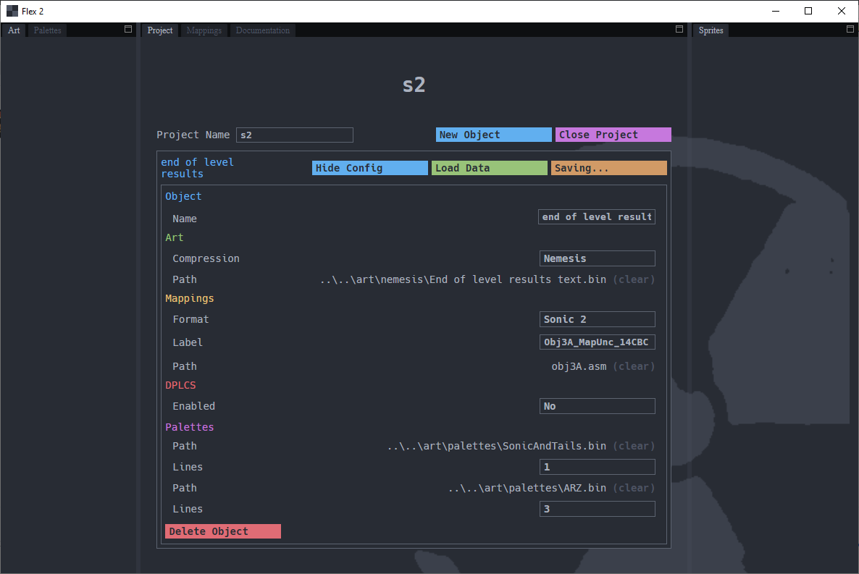
Task: Edit the object Name input field
Action: tap(597, 217)
